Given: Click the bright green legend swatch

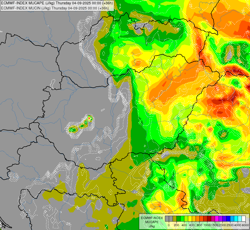Looking at the screenshot, I should (x=182, y=219).
